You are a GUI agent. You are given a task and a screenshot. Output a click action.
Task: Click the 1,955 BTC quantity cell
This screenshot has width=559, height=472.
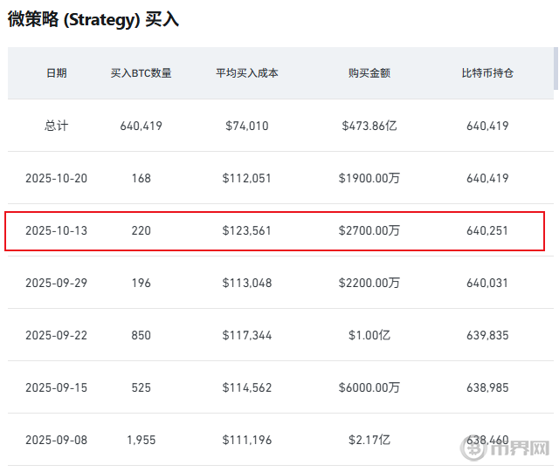[x=141, y=440]
